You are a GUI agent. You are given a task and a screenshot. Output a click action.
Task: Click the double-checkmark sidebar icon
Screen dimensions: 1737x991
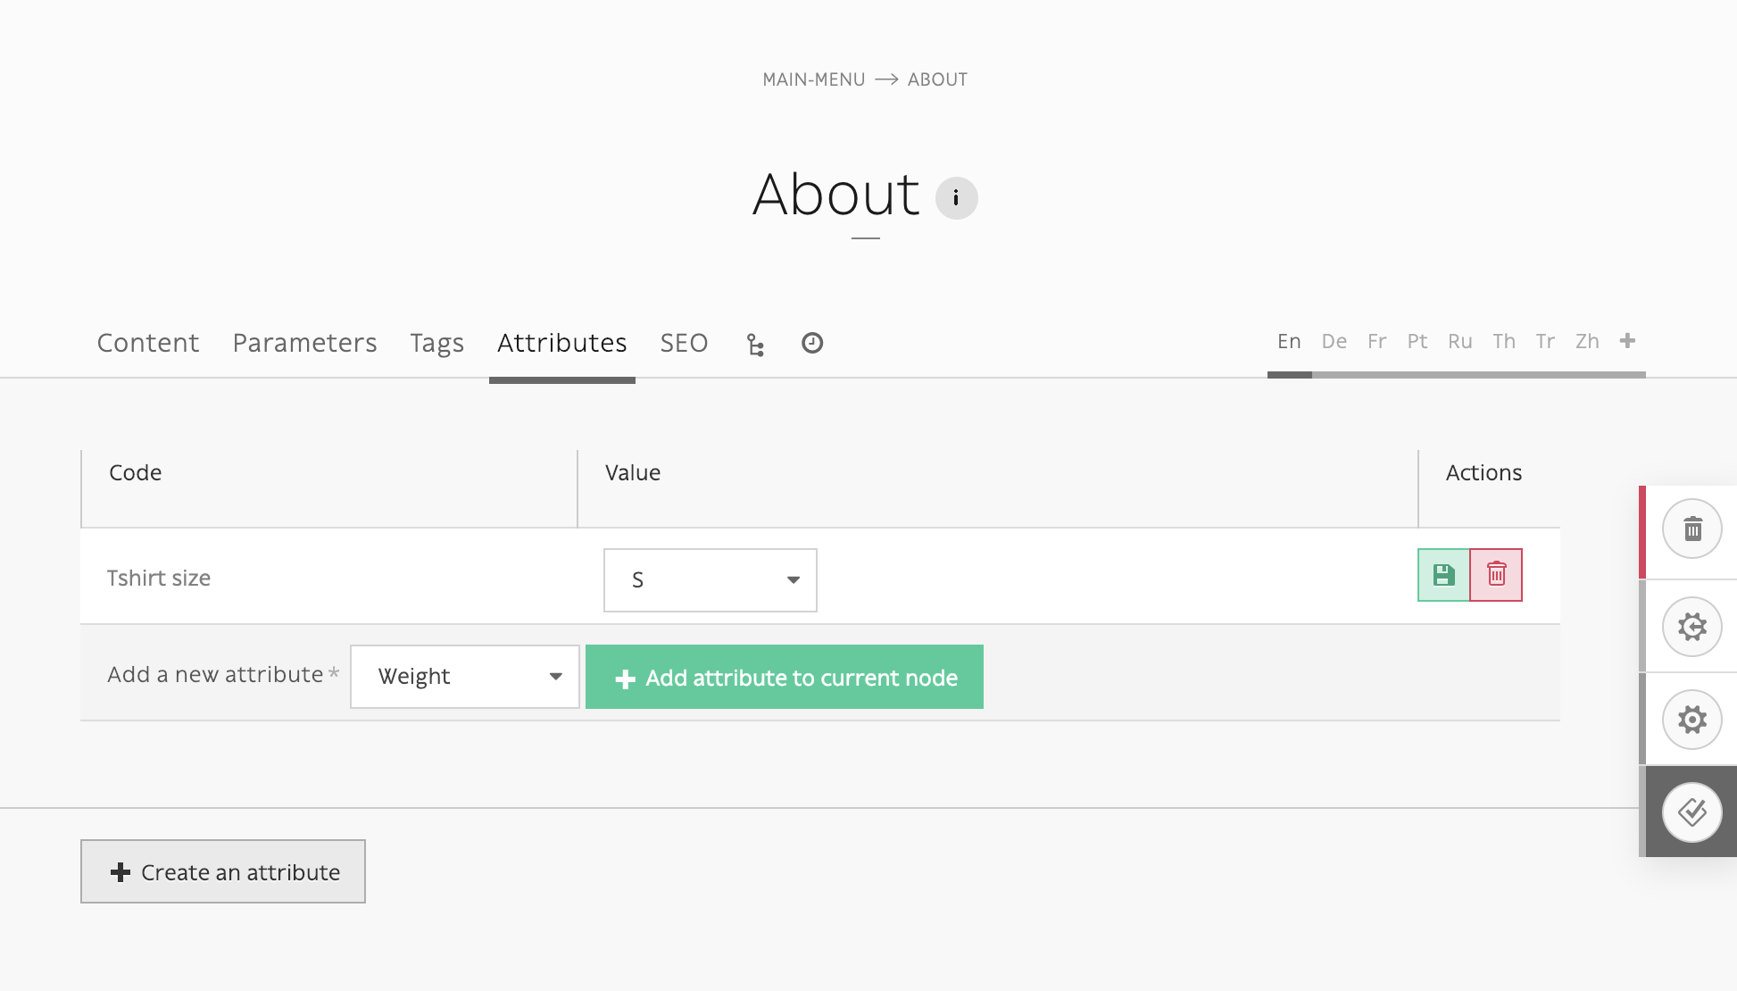point(1692,812)
